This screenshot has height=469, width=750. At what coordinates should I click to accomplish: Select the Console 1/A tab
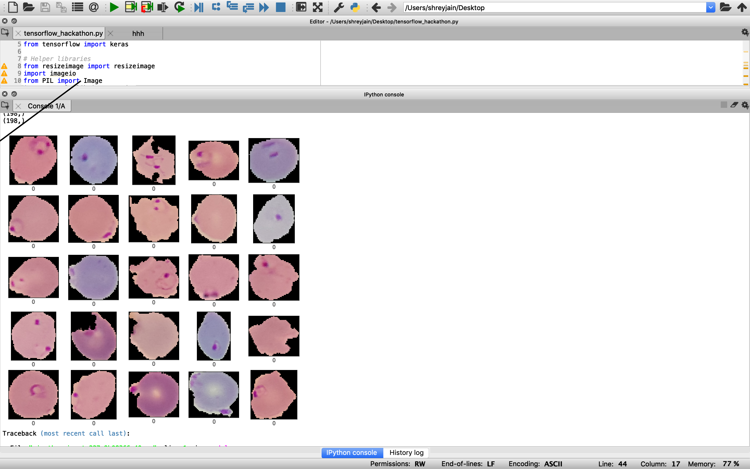click(x=46, y=106)
